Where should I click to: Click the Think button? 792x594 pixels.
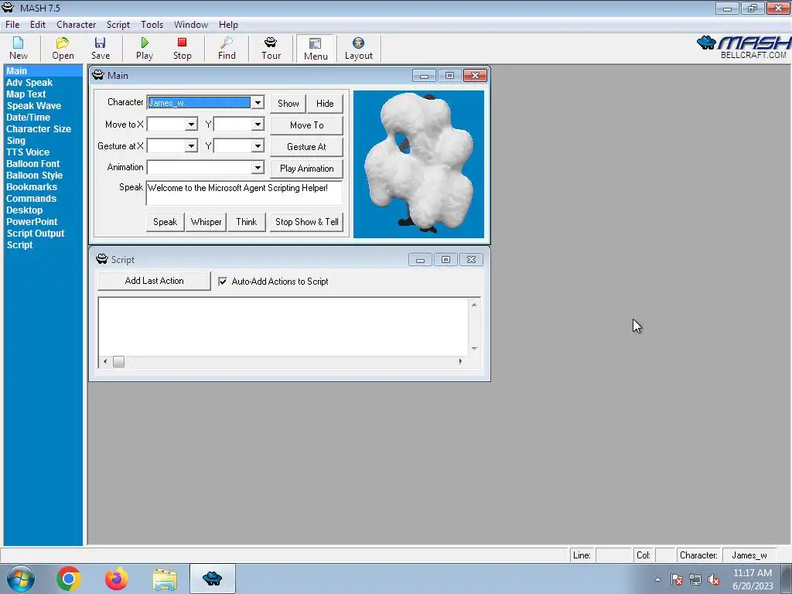tap(247, 222)
